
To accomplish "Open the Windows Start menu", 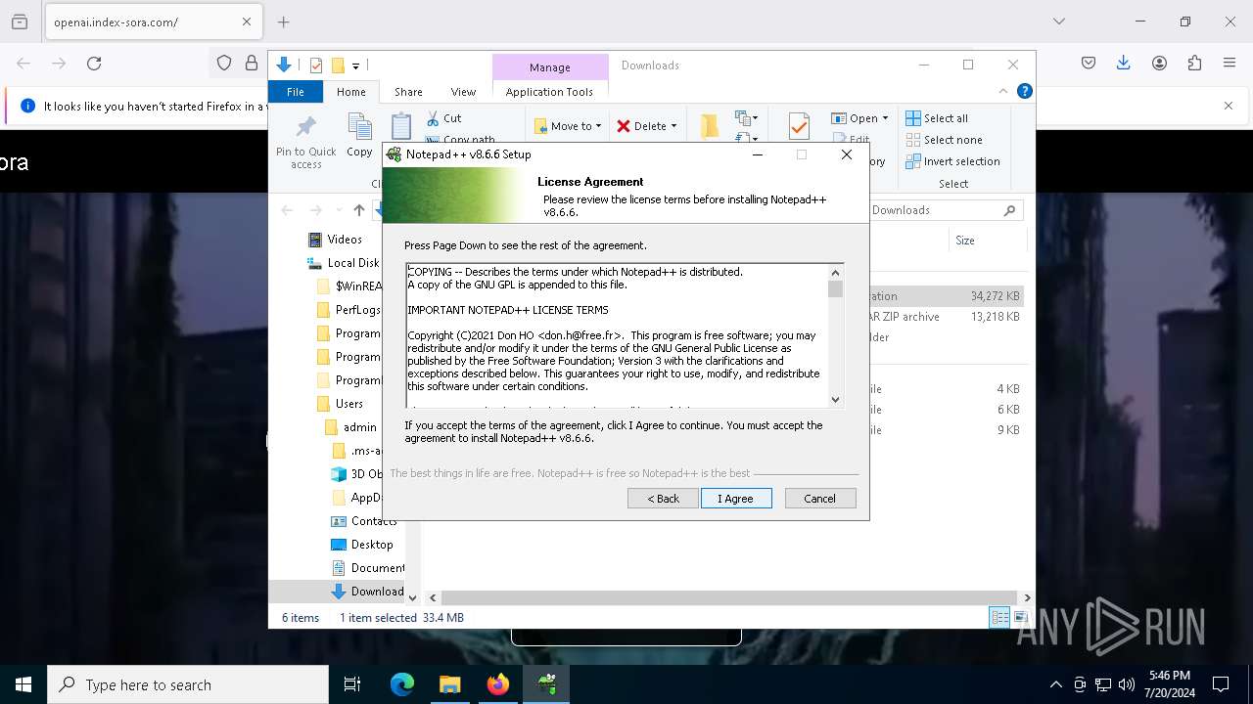I will pyautogui.click(x=23, y=684).
